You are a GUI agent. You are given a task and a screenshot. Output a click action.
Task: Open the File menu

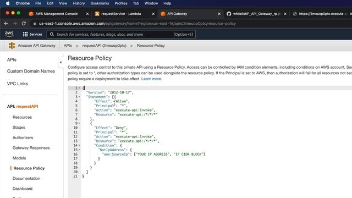coord(38,3)
